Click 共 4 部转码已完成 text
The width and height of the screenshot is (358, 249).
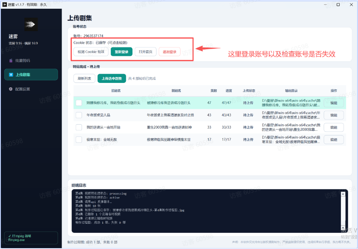142,78
